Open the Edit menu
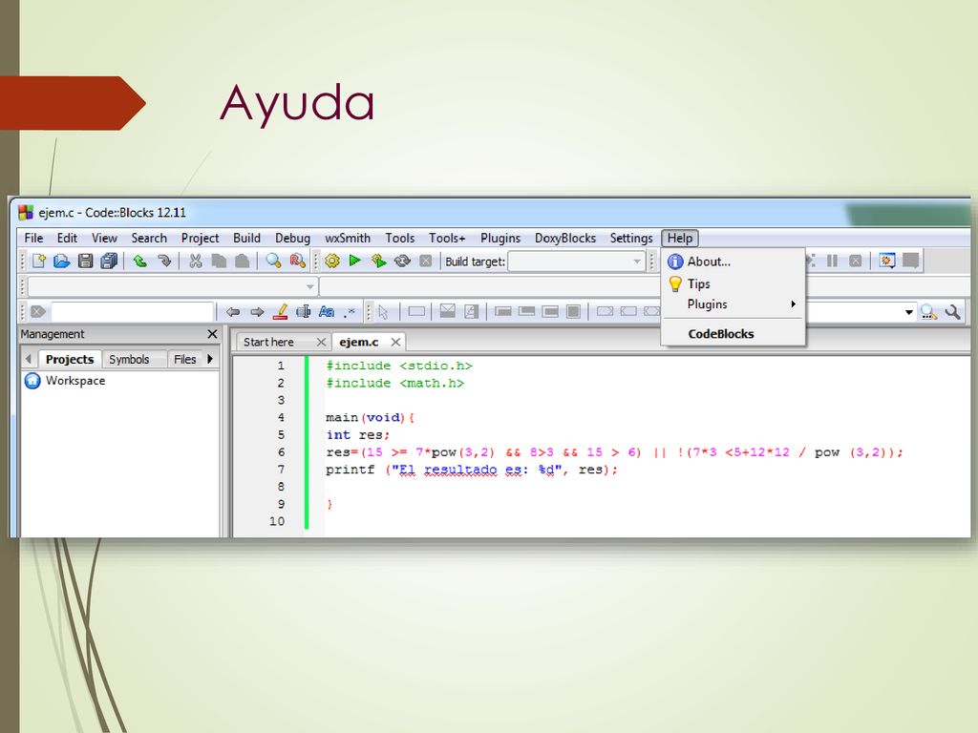This screenshot has height=733, width=978. click(x=67, y=238)
